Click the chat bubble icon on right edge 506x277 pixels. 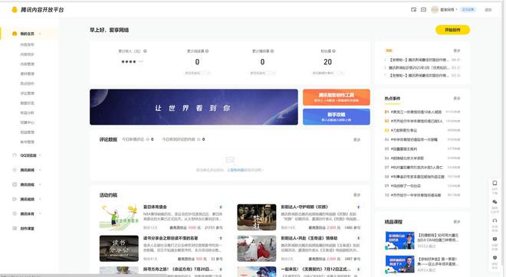495,202
